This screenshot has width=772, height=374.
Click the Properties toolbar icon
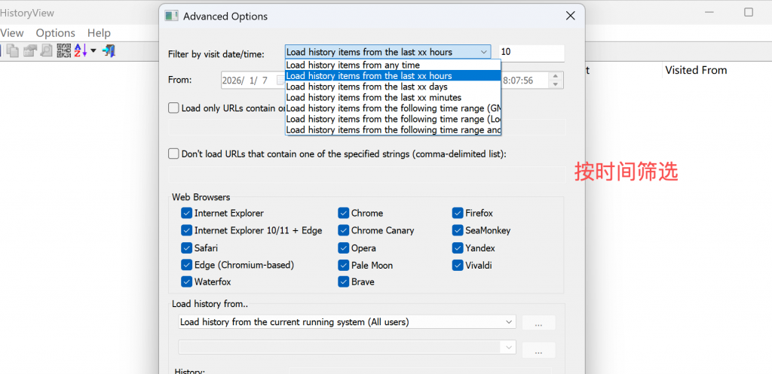pos(30,51)
